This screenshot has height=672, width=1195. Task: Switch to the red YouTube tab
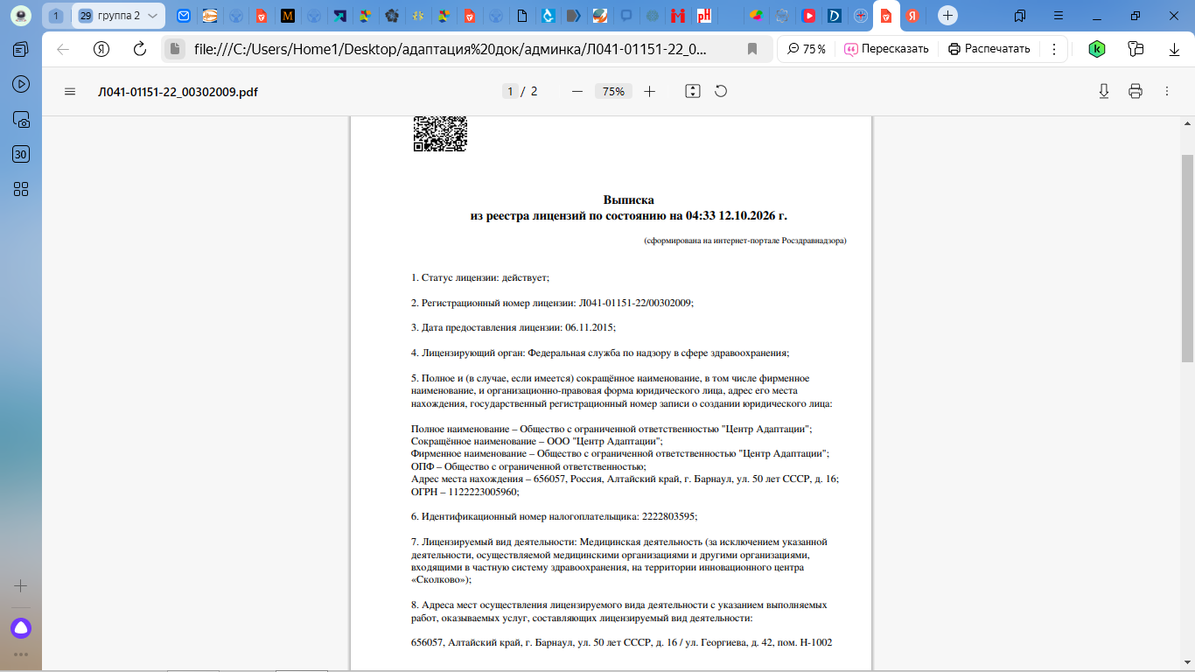coord(808,16)
